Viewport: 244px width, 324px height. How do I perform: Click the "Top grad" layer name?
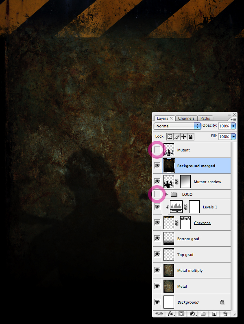(x=185, y=254)
